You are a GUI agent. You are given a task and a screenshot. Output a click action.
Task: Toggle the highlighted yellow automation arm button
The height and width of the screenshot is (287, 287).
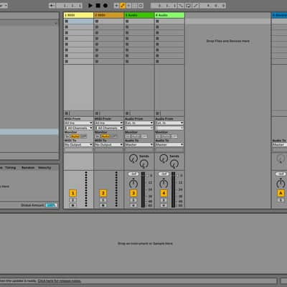123,6
